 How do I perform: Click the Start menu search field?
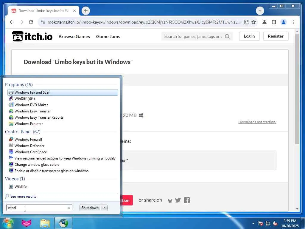(39, 208)
